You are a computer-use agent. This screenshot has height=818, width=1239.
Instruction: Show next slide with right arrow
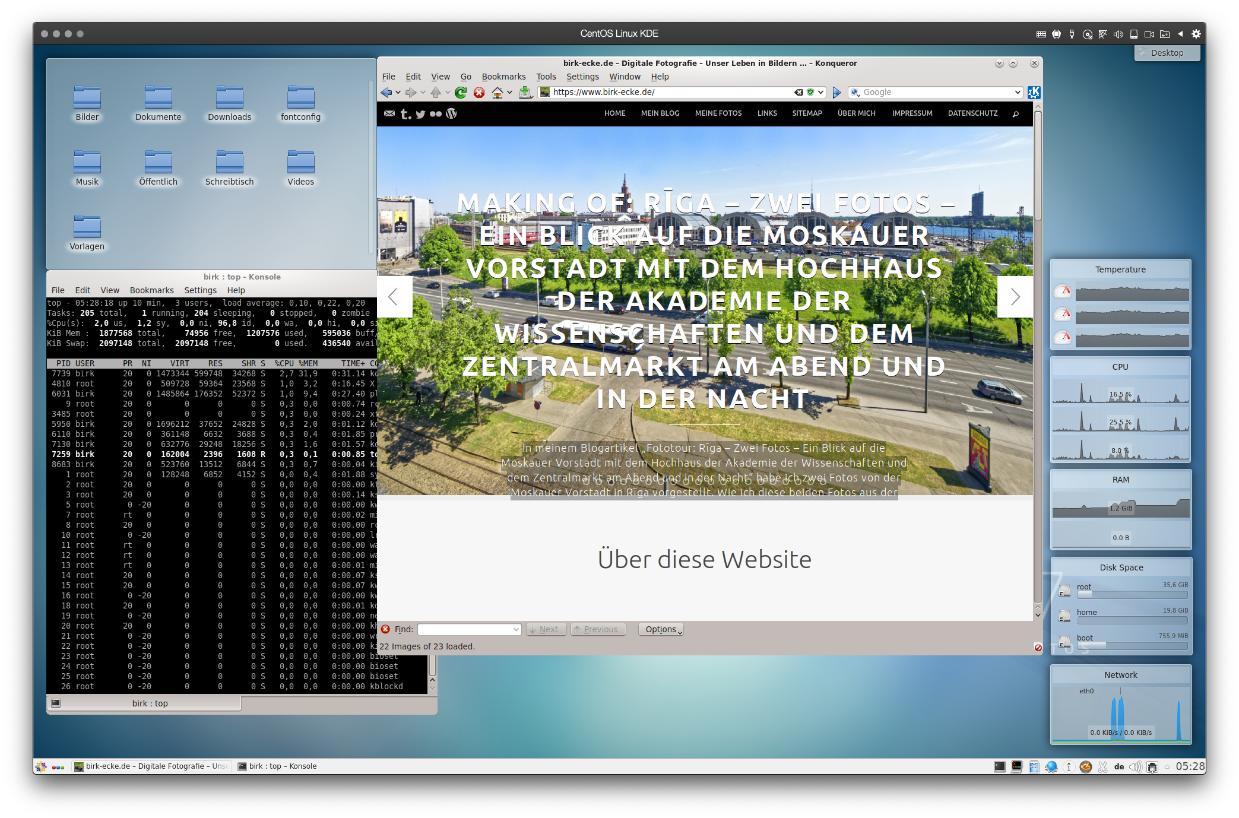pos(1015,296)
